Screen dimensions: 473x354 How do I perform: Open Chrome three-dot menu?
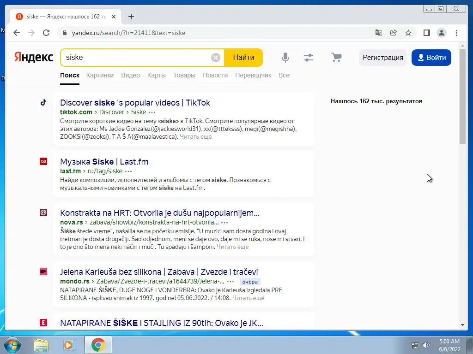coord(456,33)
